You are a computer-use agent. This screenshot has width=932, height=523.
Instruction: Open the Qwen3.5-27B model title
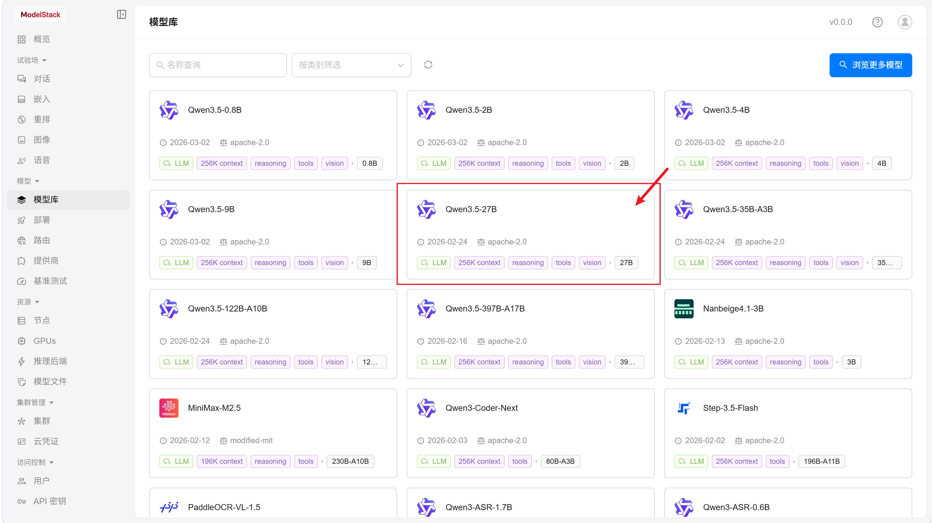point(471,209)
